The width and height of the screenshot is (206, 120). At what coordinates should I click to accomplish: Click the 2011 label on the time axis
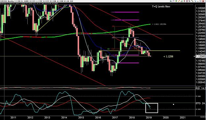coord(13,117)
